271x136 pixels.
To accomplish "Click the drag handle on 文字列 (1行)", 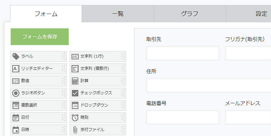I will click(x=123, y=56).
